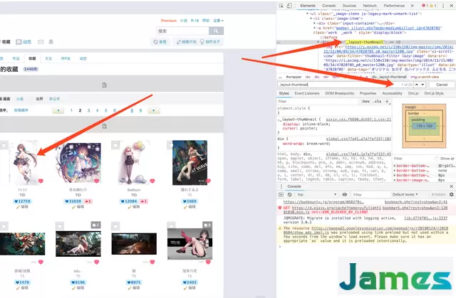Click the 绘画方法 link
The image size is (456, 298).
pyautogui.click(x=187, y=42)
